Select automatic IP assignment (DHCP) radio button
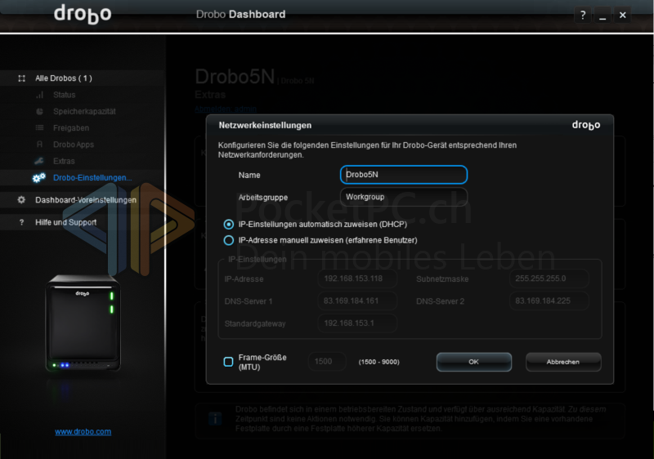This screenshot has height=459, width=654. 229,225
